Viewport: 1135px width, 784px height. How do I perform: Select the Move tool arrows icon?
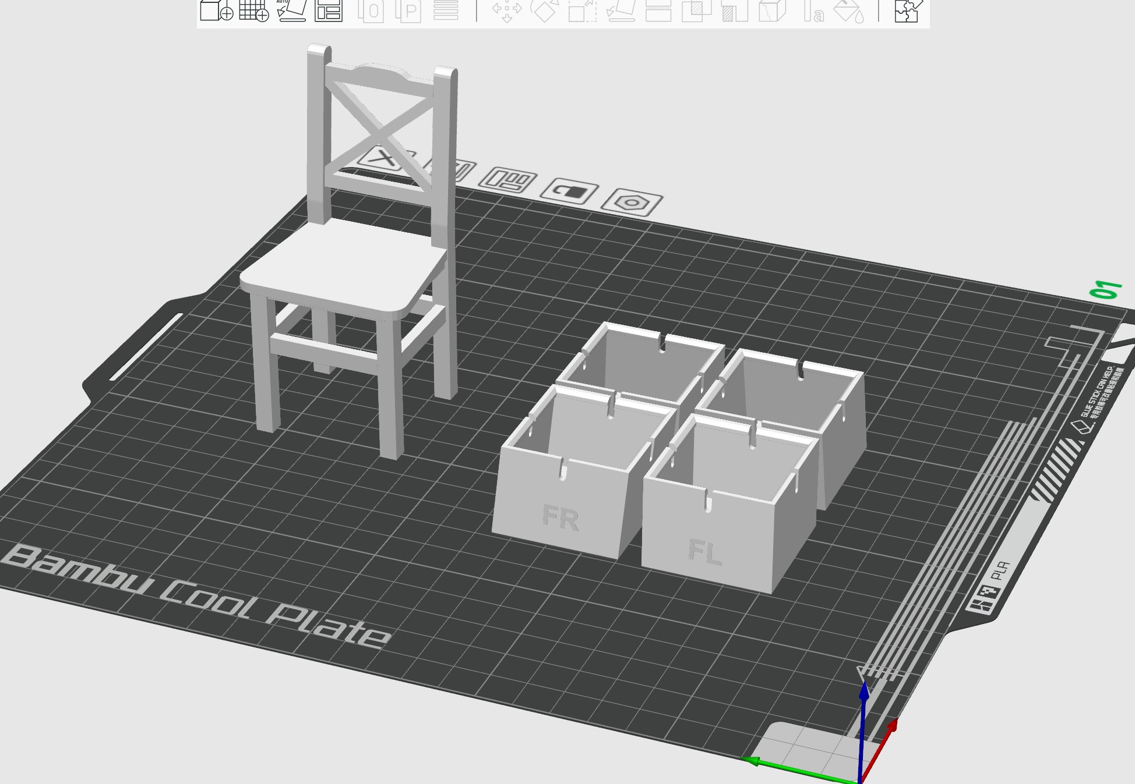pos(506,10)
